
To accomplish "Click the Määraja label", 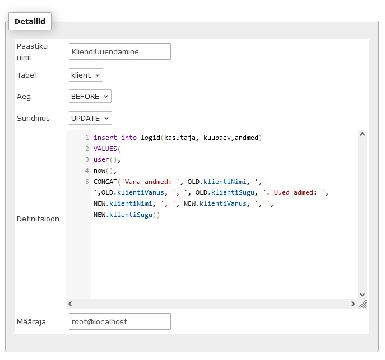I will [31, 321].
